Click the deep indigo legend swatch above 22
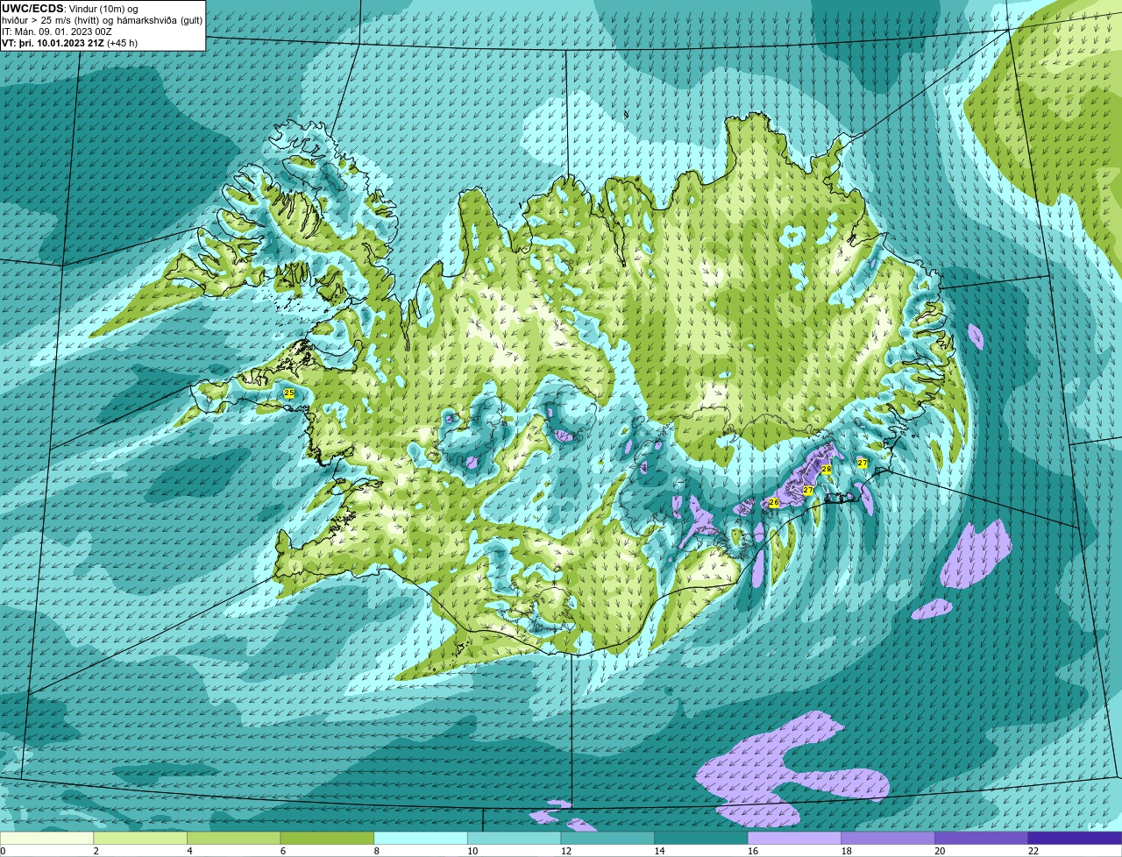This screenshot has height=857, width=1122. click(1076, 838)
